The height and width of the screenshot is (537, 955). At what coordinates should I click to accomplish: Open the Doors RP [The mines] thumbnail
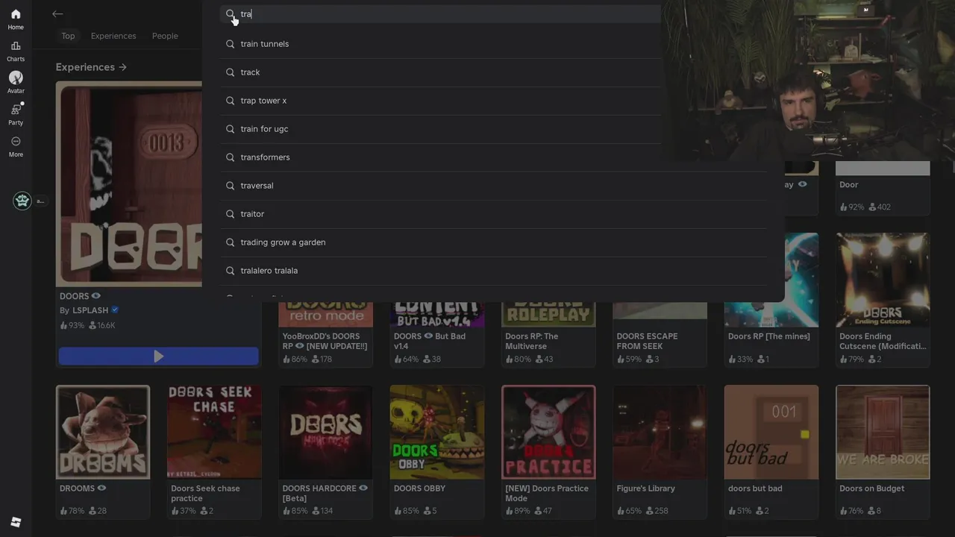pyautogui.click(x=771, y=280)
